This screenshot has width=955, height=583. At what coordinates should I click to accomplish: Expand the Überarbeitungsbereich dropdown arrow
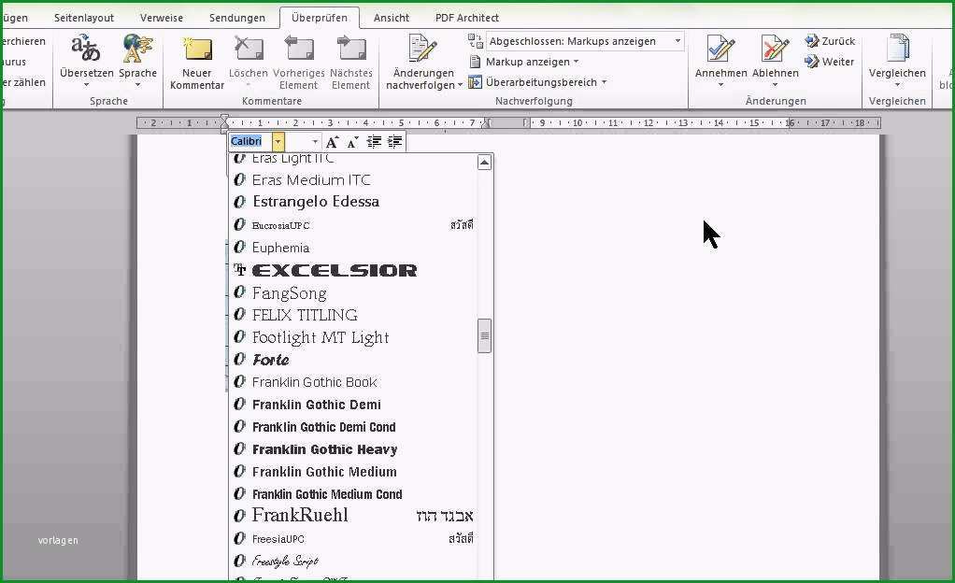pos(605,82)
